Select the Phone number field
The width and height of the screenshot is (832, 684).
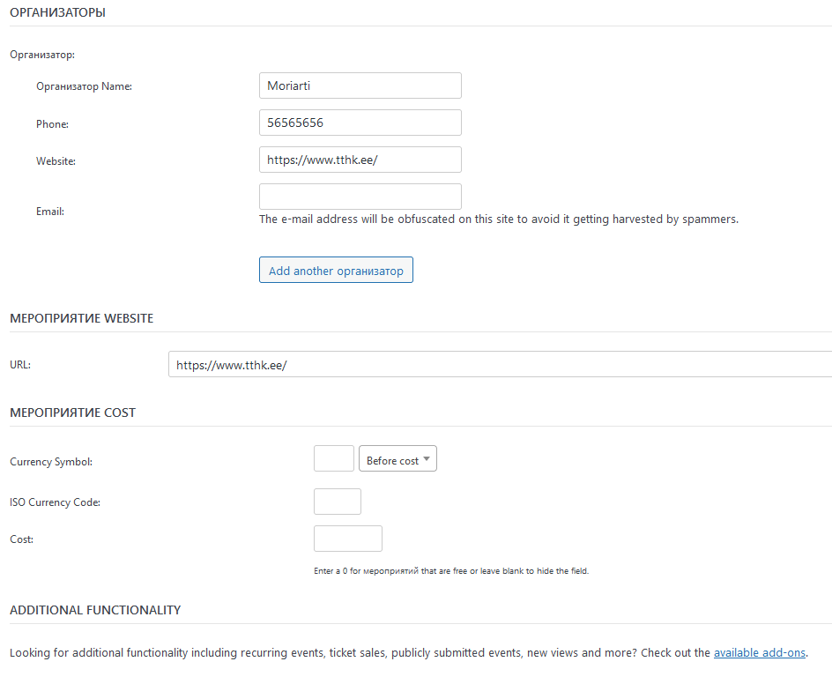tap(360, 123)
